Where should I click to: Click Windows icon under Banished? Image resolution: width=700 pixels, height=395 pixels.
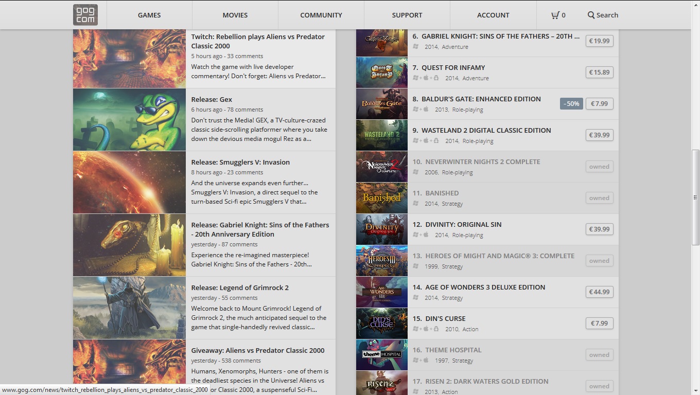coord(416,204)
